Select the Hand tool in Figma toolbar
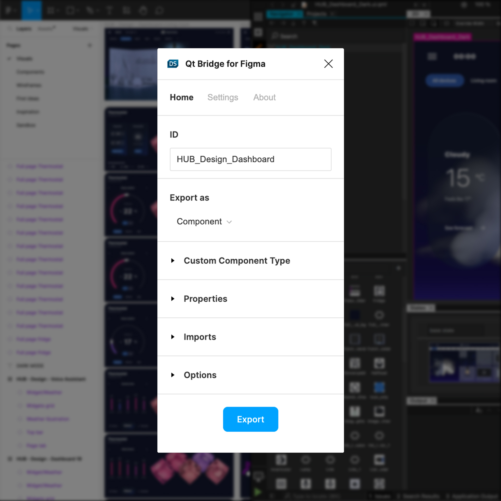Screen dimensions: 501x501 (143, 10)
